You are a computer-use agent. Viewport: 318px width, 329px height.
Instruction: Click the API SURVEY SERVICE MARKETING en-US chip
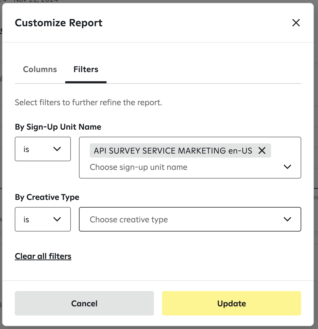click(x=173, y=150)
